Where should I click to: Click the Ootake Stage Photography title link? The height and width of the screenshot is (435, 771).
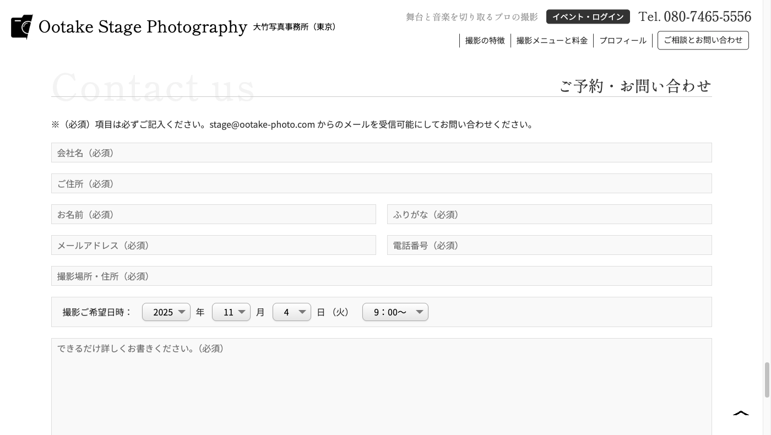[143, 27]
